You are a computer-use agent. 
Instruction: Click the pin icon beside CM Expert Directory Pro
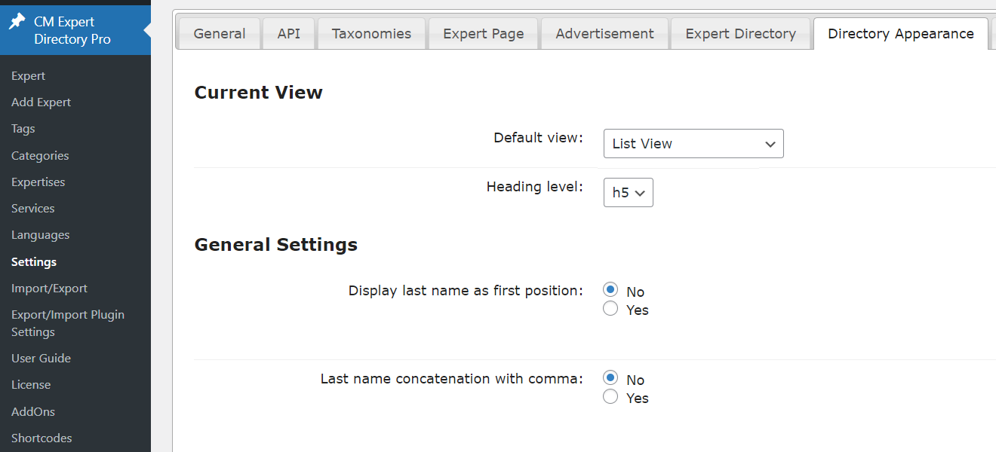(17, 22)
